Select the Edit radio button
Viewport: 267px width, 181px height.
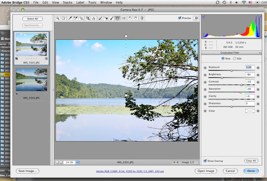click(x=234, y=59)
